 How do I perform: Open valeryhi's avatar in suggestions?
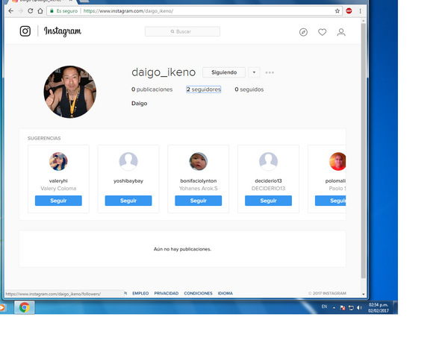point(58,161)
